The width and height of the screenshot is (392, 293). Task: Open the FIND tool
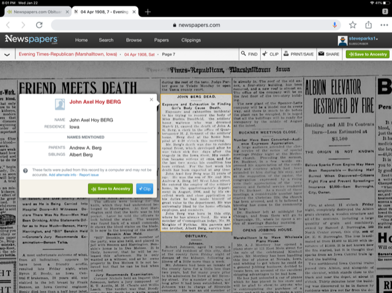(x=249, y=54)
